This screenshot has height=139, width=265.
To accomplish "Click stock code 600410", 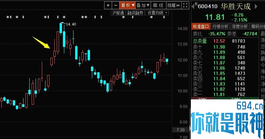I will [x=208, y=6].
